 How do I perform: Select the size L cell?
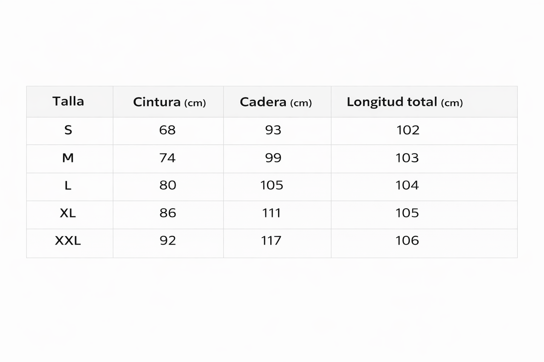(x=68, y=185)
